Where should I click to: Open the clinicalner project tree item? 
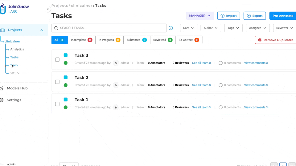(x=12, y=41)
